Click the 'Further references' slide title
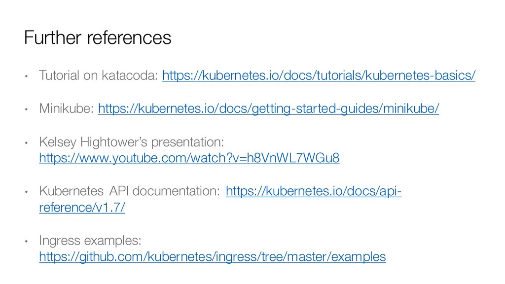505x284 pixels. click(x=98, y=37)
